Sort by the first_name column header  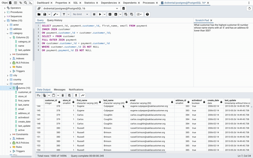pyautogui.click(x=89, y=102)
